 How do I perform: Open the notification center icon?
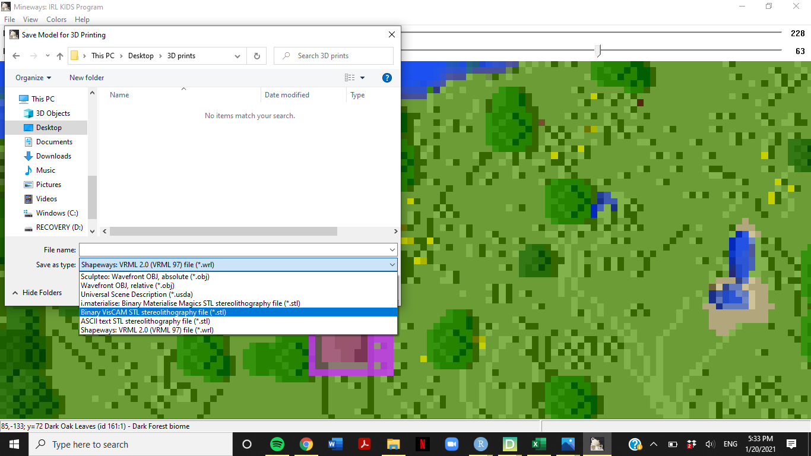pyautogui.click(x=791, y=444)
